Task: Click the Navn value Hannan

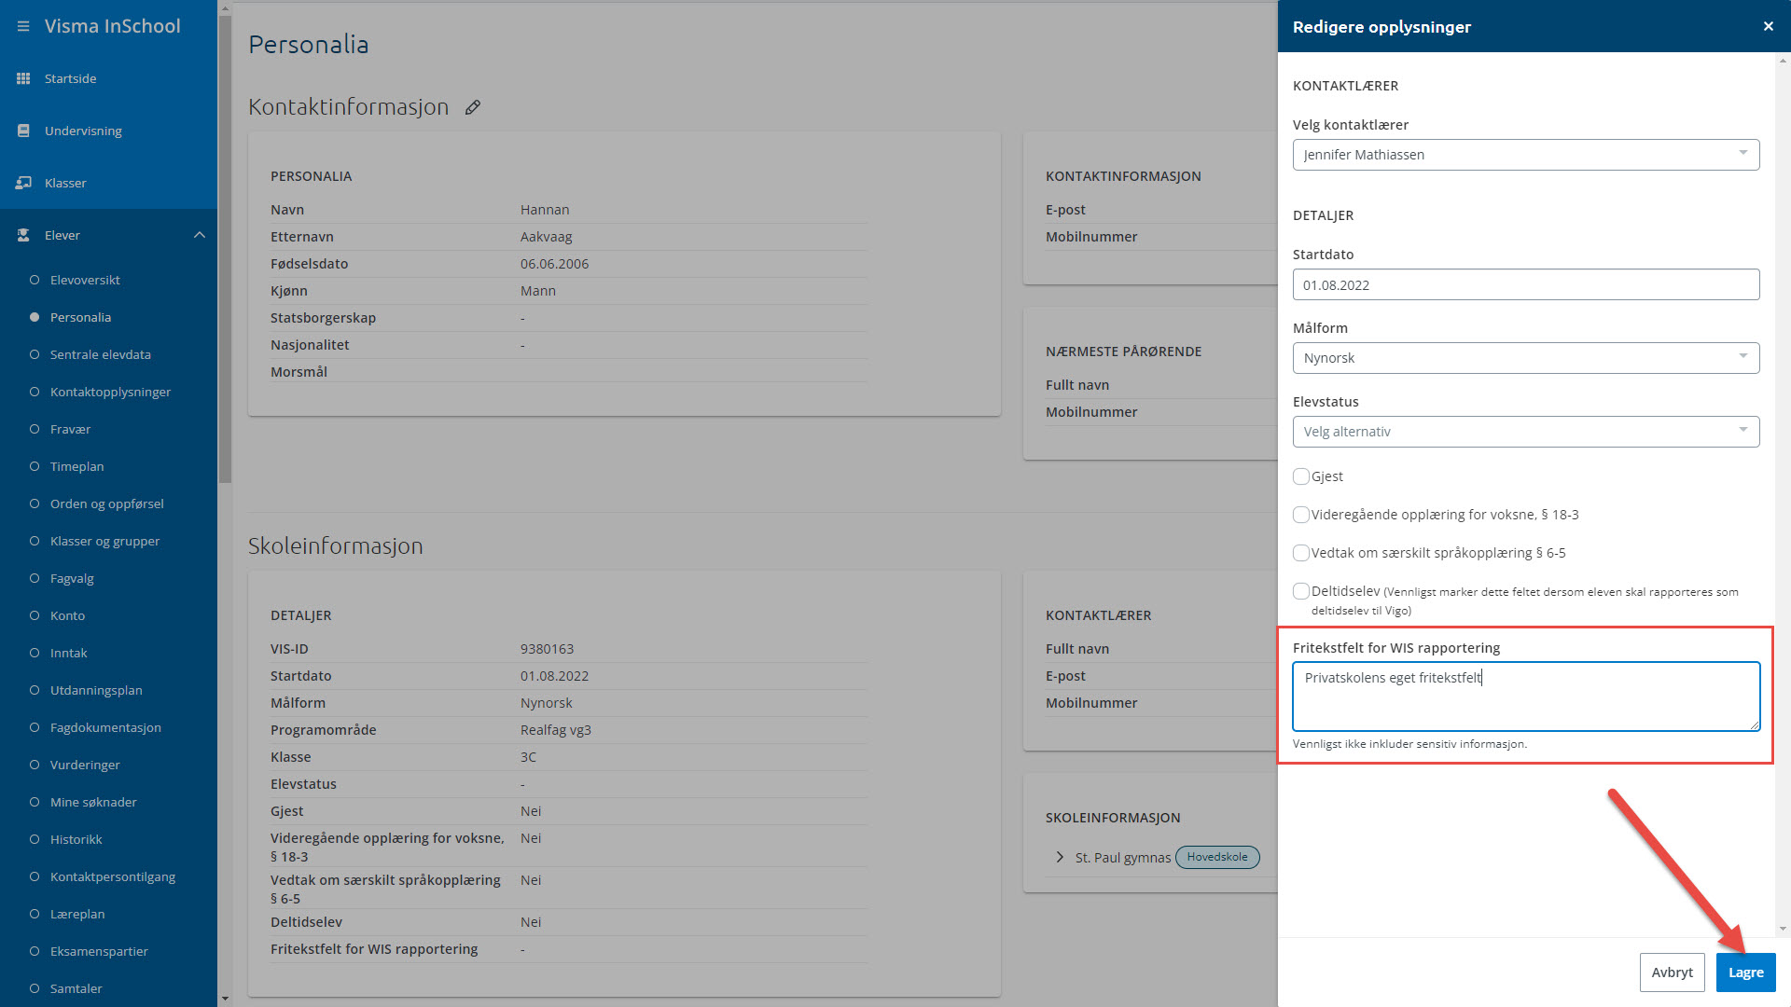Action: 545,210
